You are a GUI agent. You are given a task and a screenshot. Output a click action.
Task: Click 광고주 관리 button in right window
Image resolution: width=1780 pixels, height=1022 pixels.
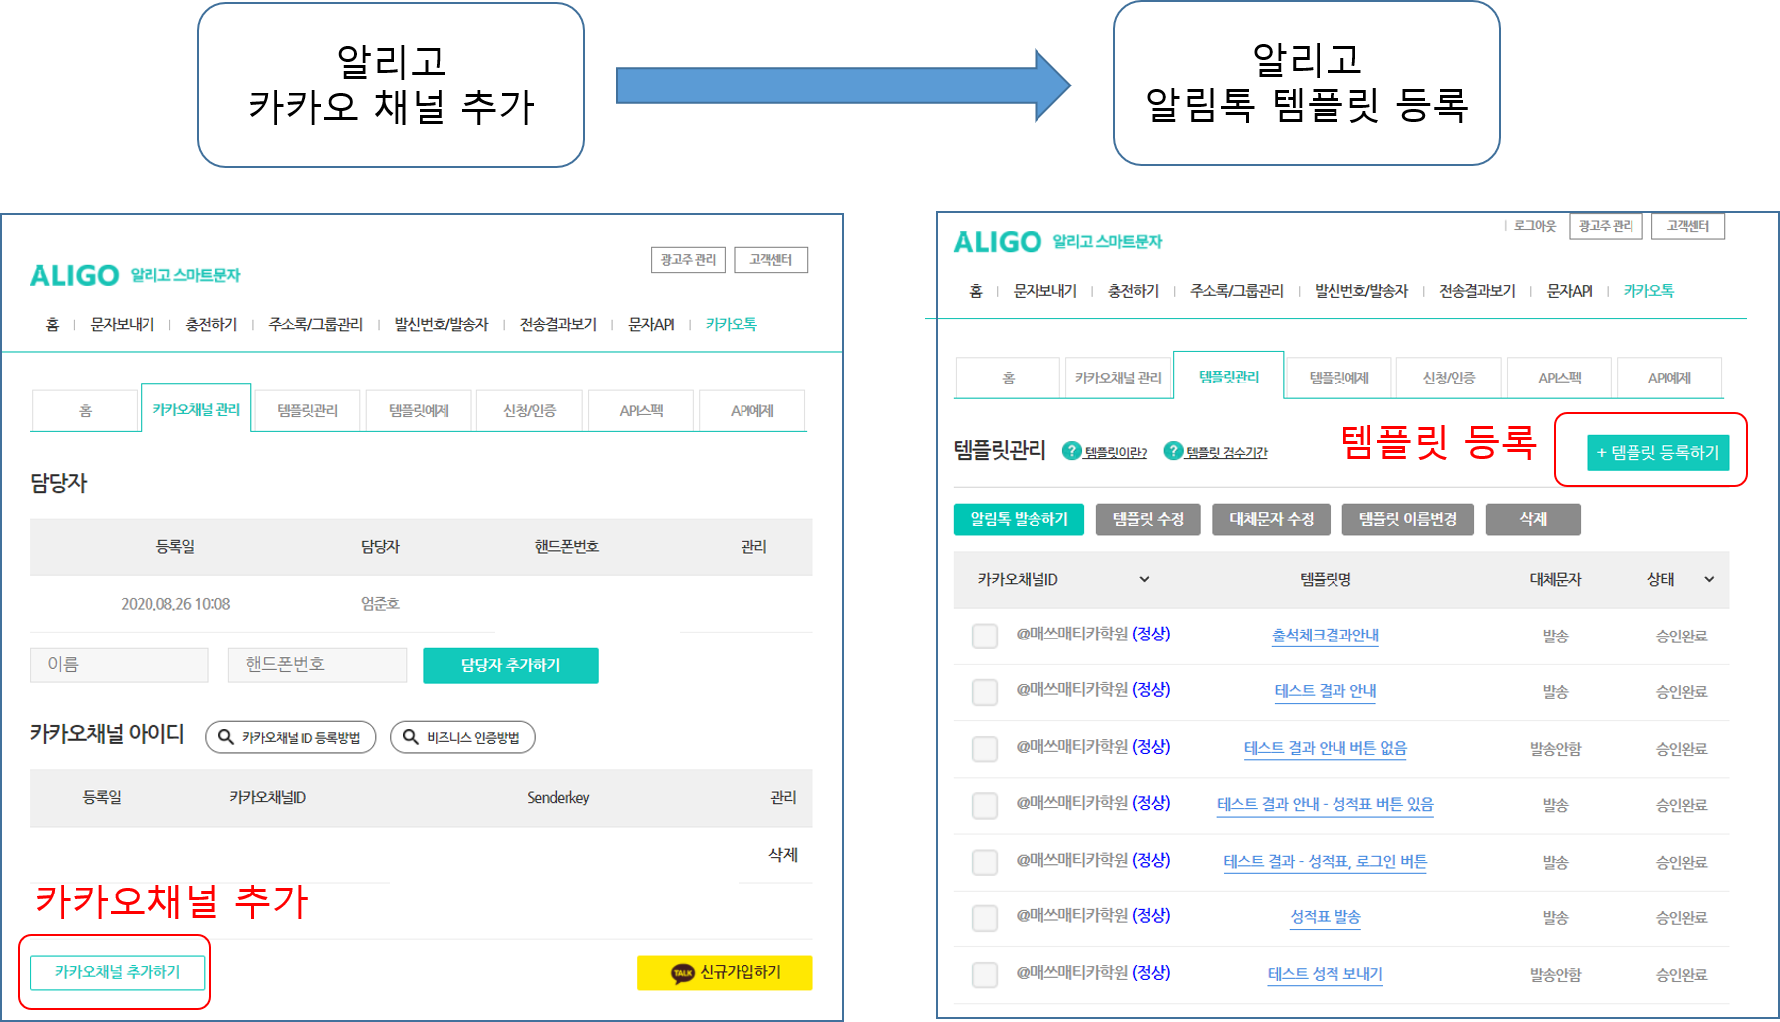pos(1606,226)
